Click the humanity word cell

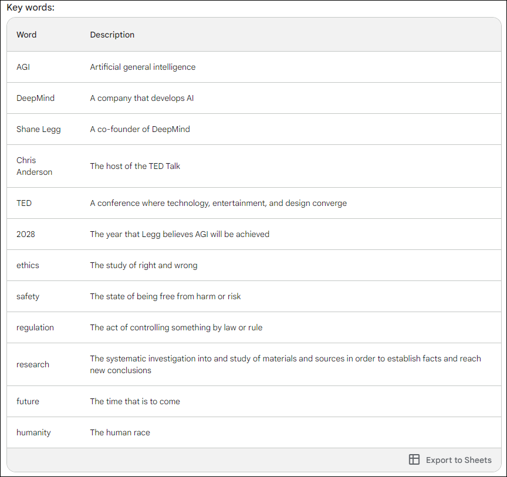[x=33, y=432]
